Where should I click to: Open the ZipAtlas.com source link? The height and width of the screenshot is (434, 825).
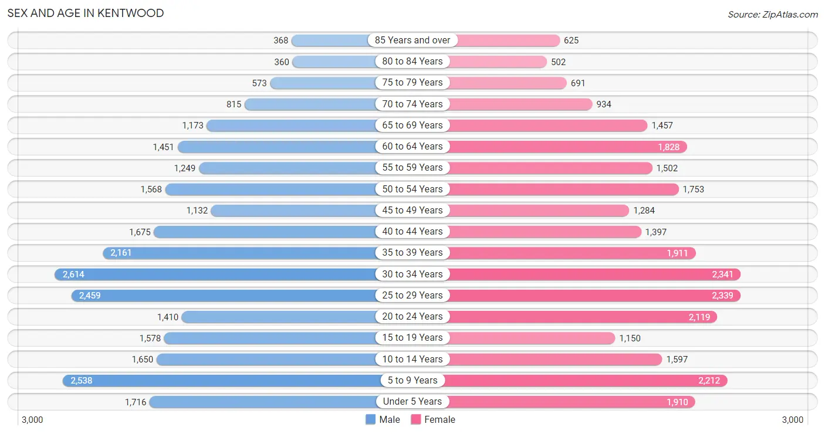773,14
